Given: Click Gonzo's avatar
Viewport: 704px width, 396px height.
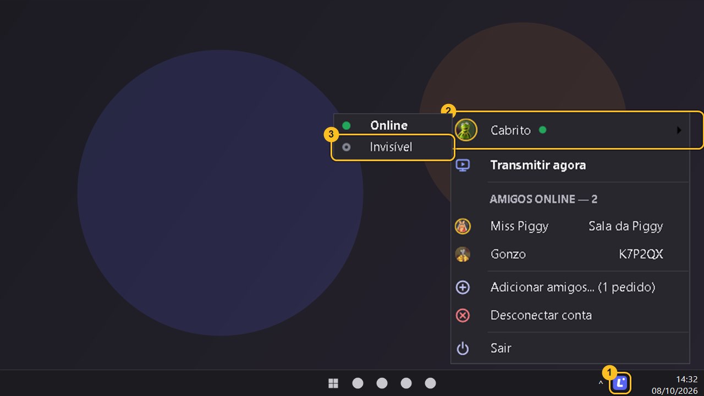Looking at the screenshot, I should pos(463,254).
